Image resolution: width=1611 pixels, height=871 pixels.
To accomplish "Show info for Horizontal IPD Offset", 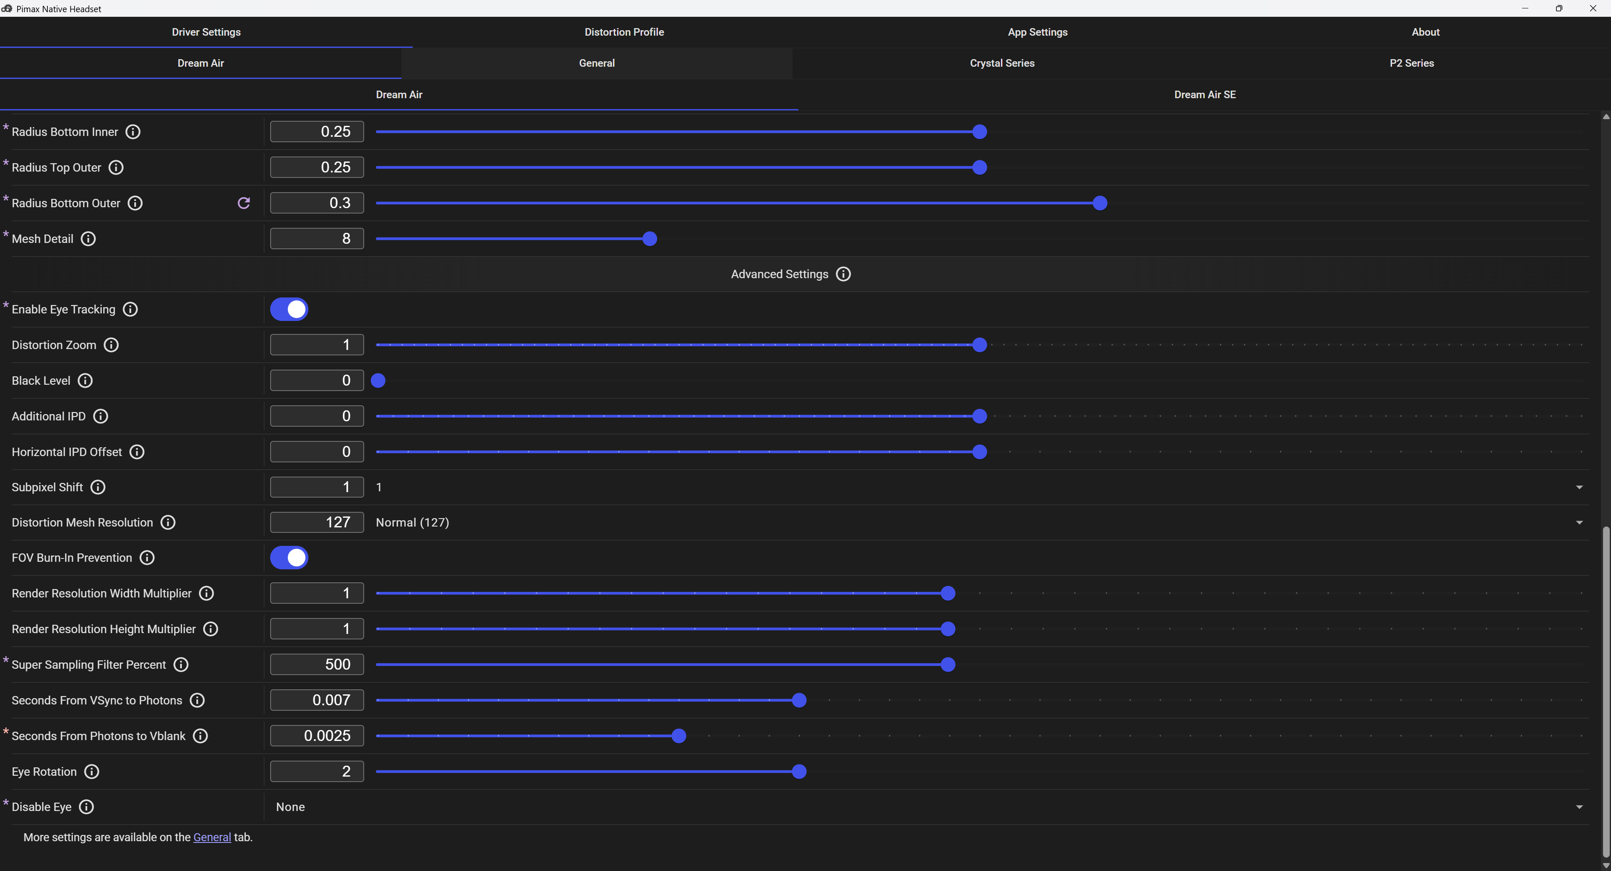I will pos(137,452).
